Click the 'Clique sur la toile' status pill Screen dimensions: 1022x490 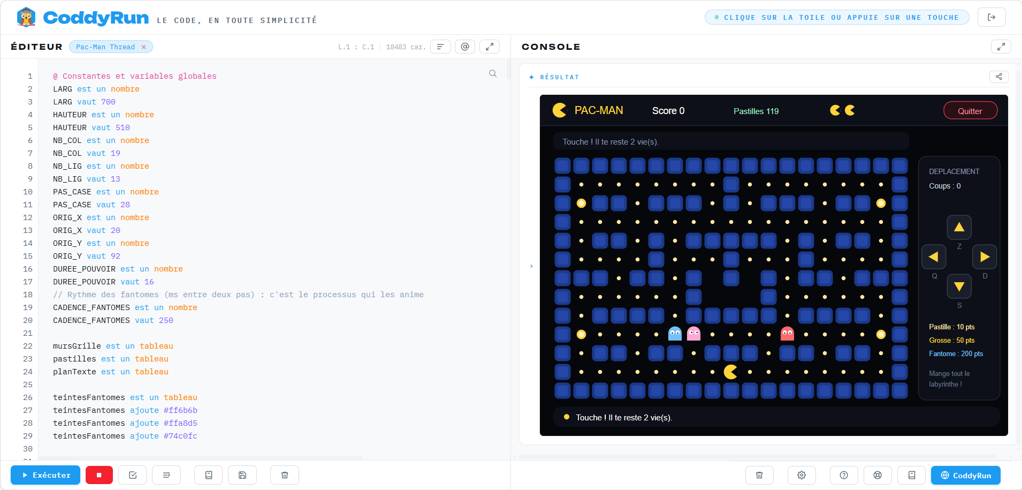click(837, 17)
